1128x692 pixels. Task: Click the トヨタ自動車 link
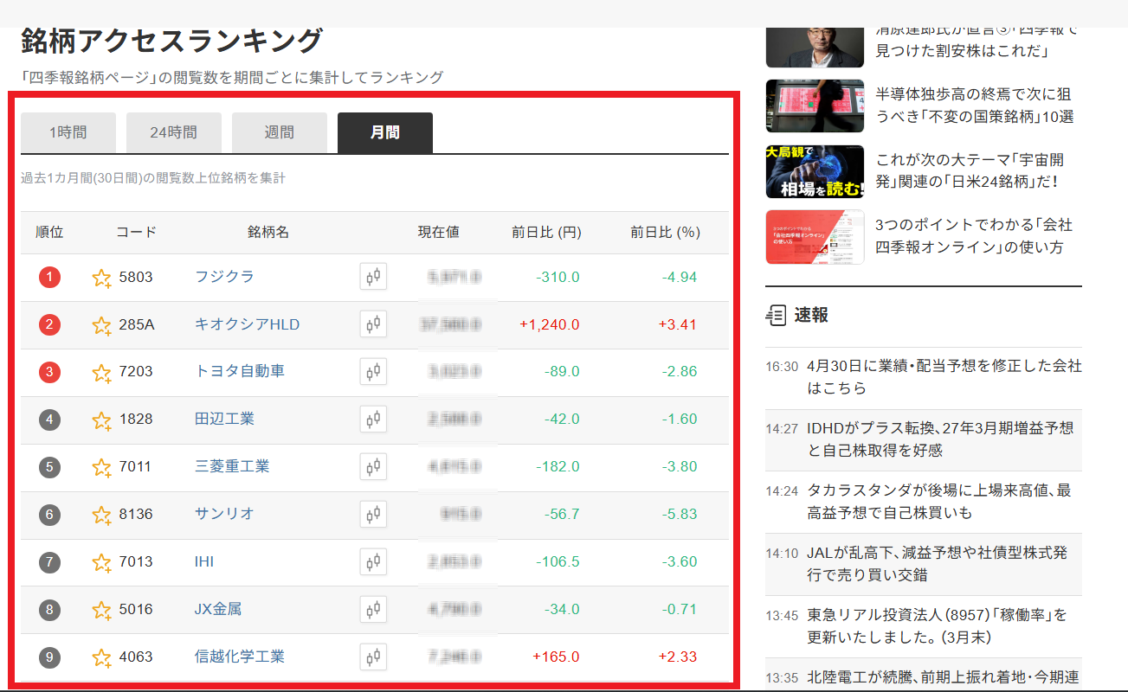(240, 371)
